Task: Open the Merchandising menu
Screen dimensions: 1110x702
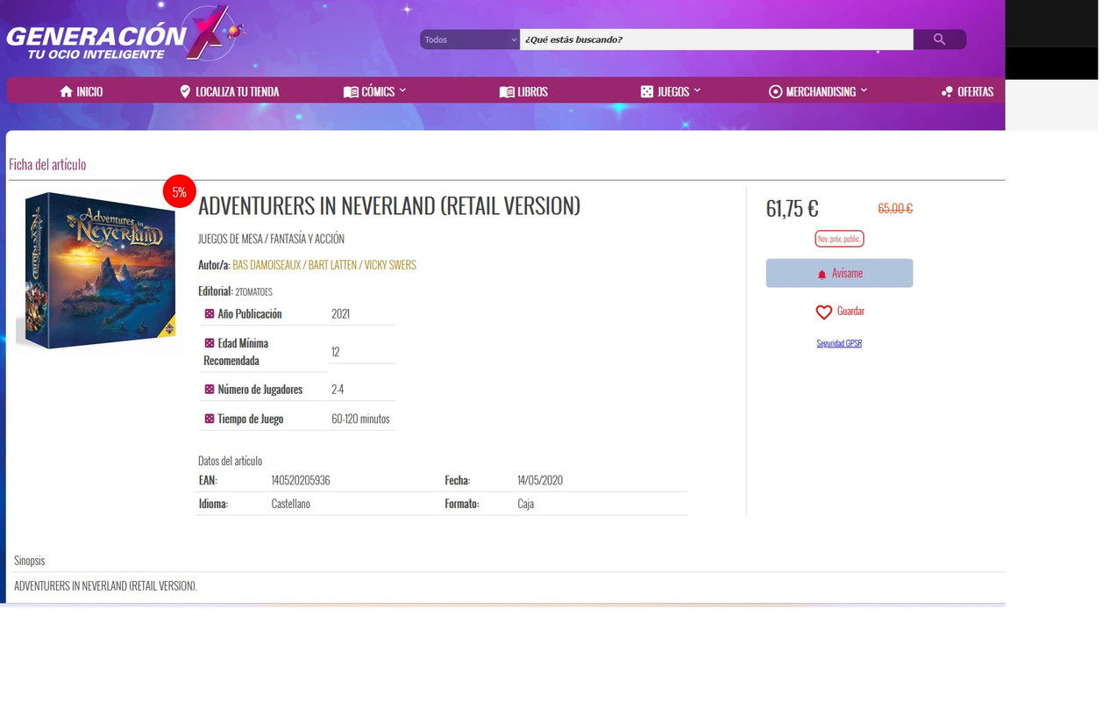Action: tap(818, 91)
